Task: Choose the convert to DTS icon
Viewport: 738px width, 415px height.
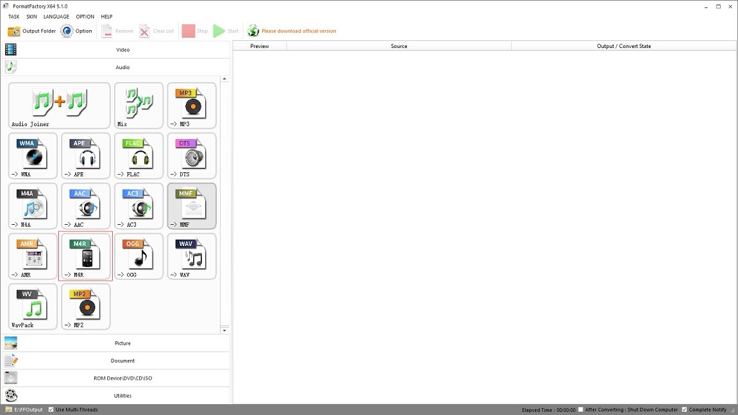Action: click(x=192, y=156)
